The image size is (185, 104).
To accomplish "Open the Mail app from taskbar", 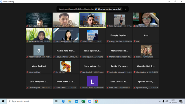I will tap(76, 101).
